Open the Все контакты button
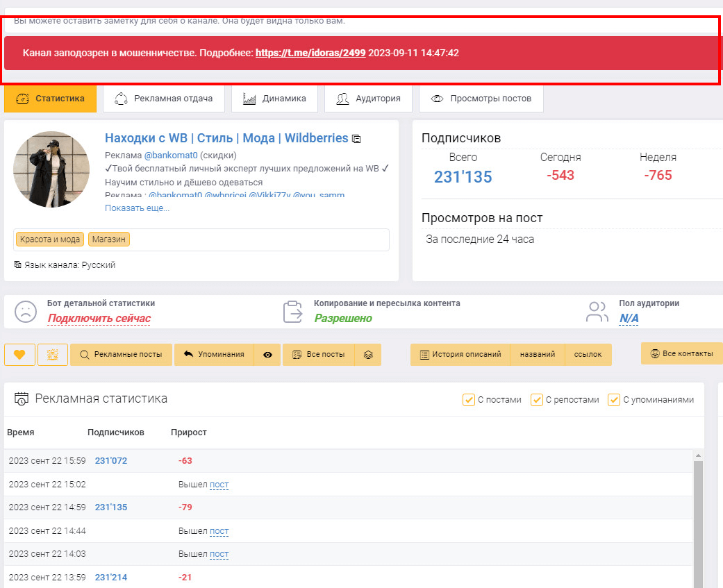The width and height of the screenshot is (723, 588). tap(681, 353)
